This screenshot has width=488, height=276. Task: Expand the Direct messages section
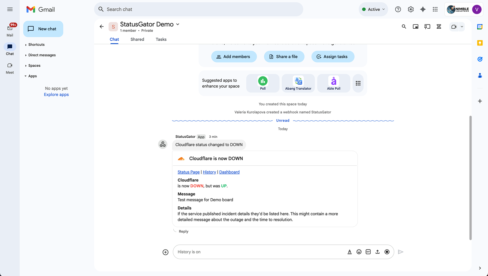point(42,55)
